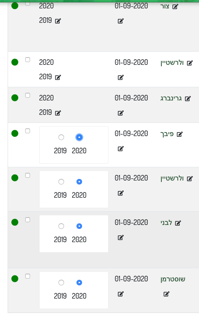Open the שוסטרמן name link
The height and width of the screenshot is (317, 199).
point(173,279)
